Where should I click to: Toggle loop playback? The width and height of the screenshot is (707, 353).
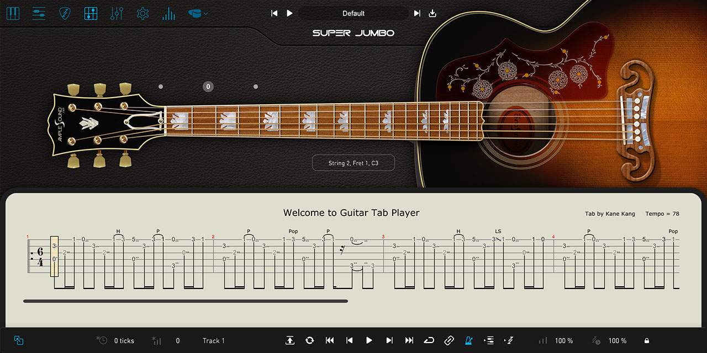[429, 341]
